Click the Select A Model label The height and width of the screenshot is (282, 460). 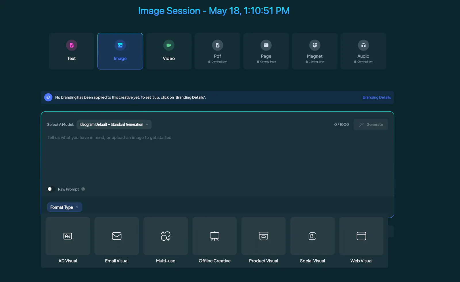coord(61,124)
